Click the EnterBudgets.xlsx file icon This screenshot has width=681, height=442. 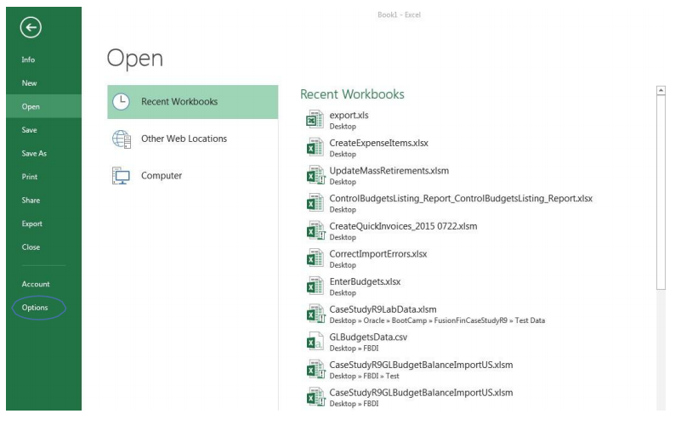coord(315,286)
